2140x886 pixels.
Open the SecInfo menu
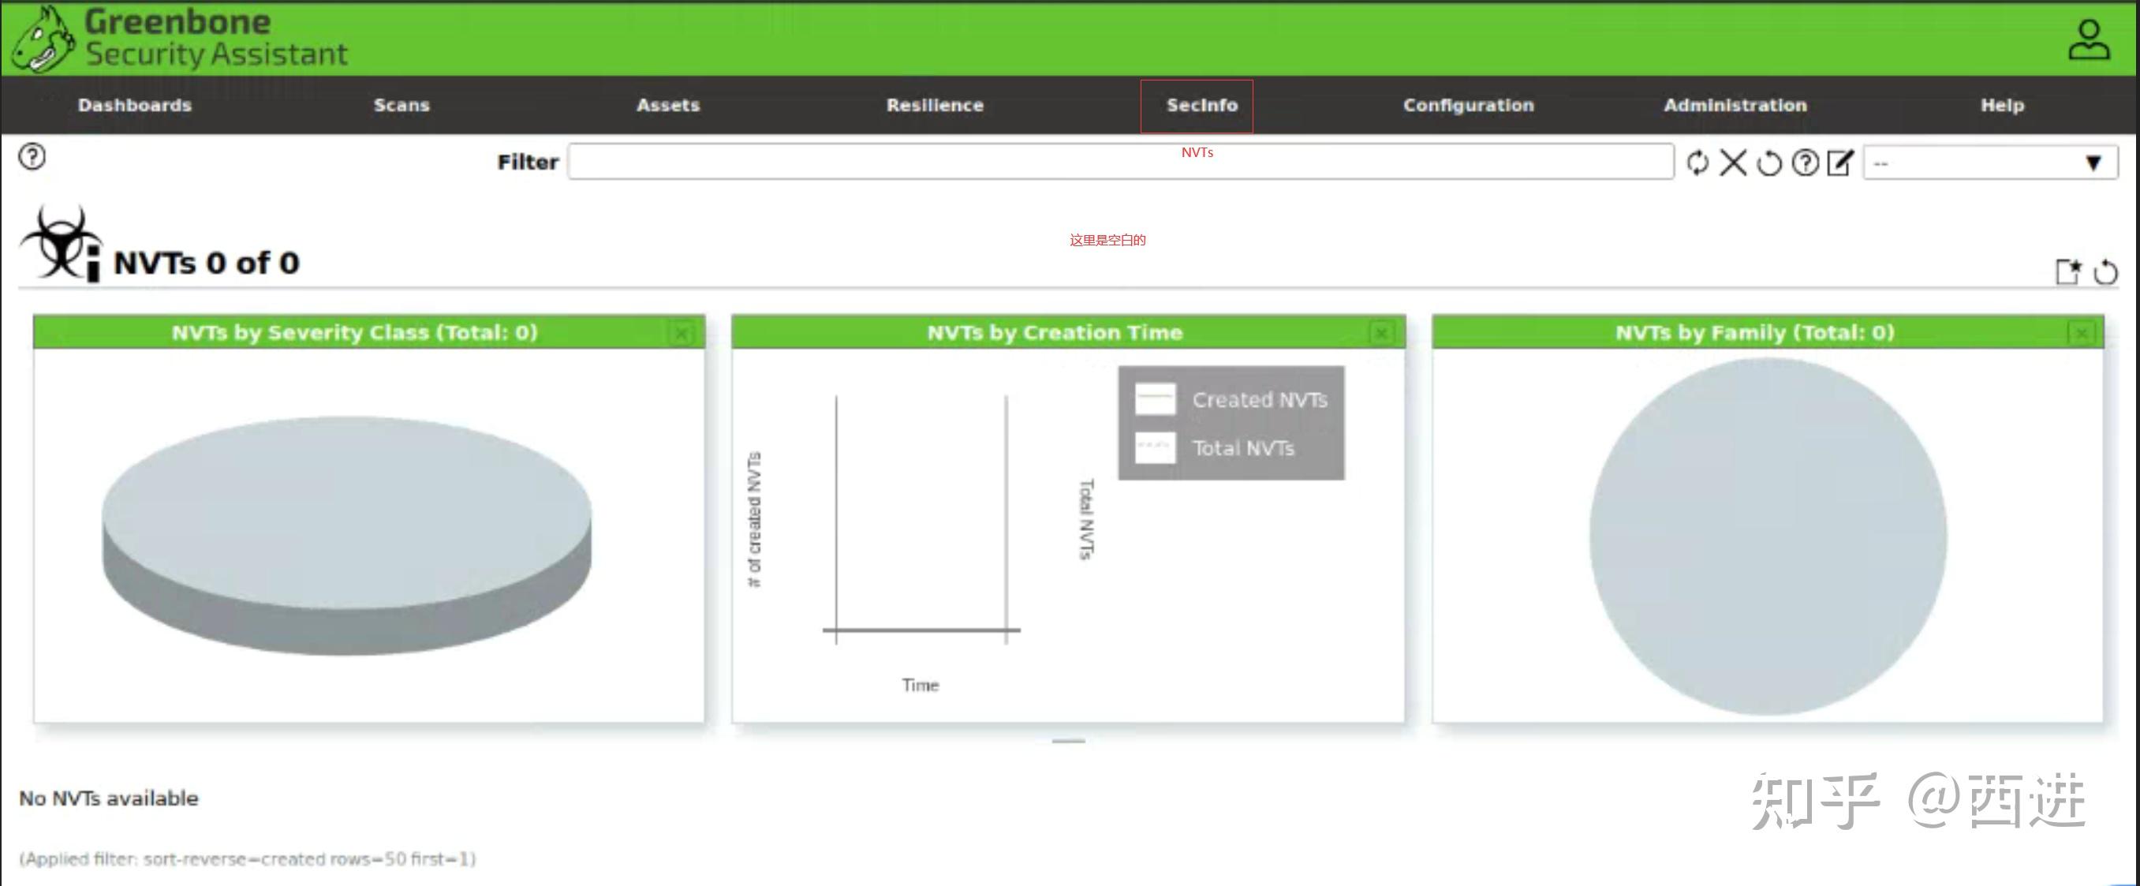coord(1201,106)
